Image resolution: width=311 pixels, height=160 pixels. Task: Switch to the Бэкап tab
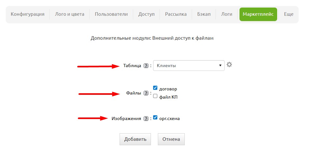[204, 14]
